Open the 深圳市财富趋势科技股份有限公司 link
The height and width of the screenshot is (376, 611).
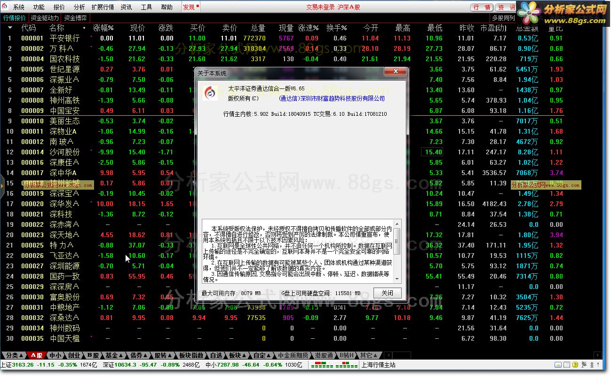point(332,98)
